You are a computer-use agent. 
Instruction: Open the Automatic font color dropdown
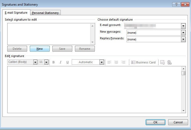tap(102, 62)
